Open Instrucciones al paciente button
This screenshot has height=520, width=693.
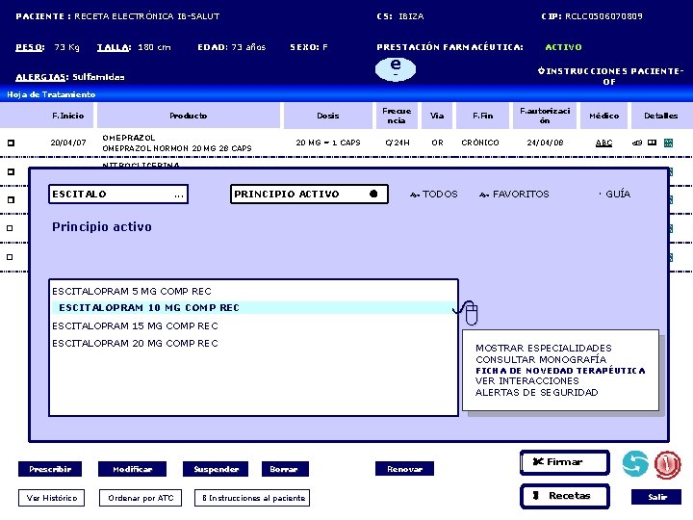click(252, 498)
